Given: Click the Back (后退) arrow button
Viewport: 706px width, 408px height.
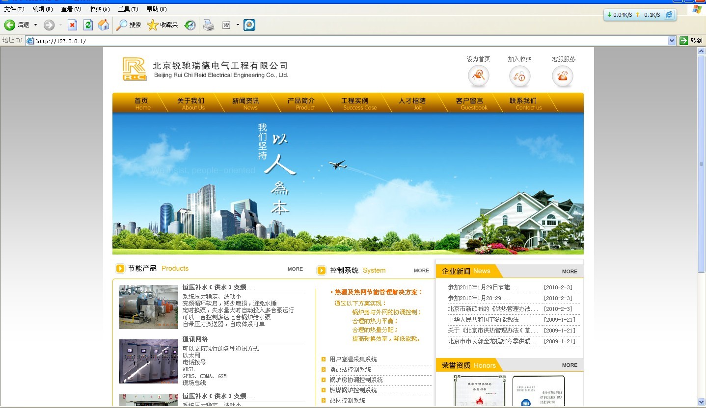Looking at the screenshot, I should [10, 25].
